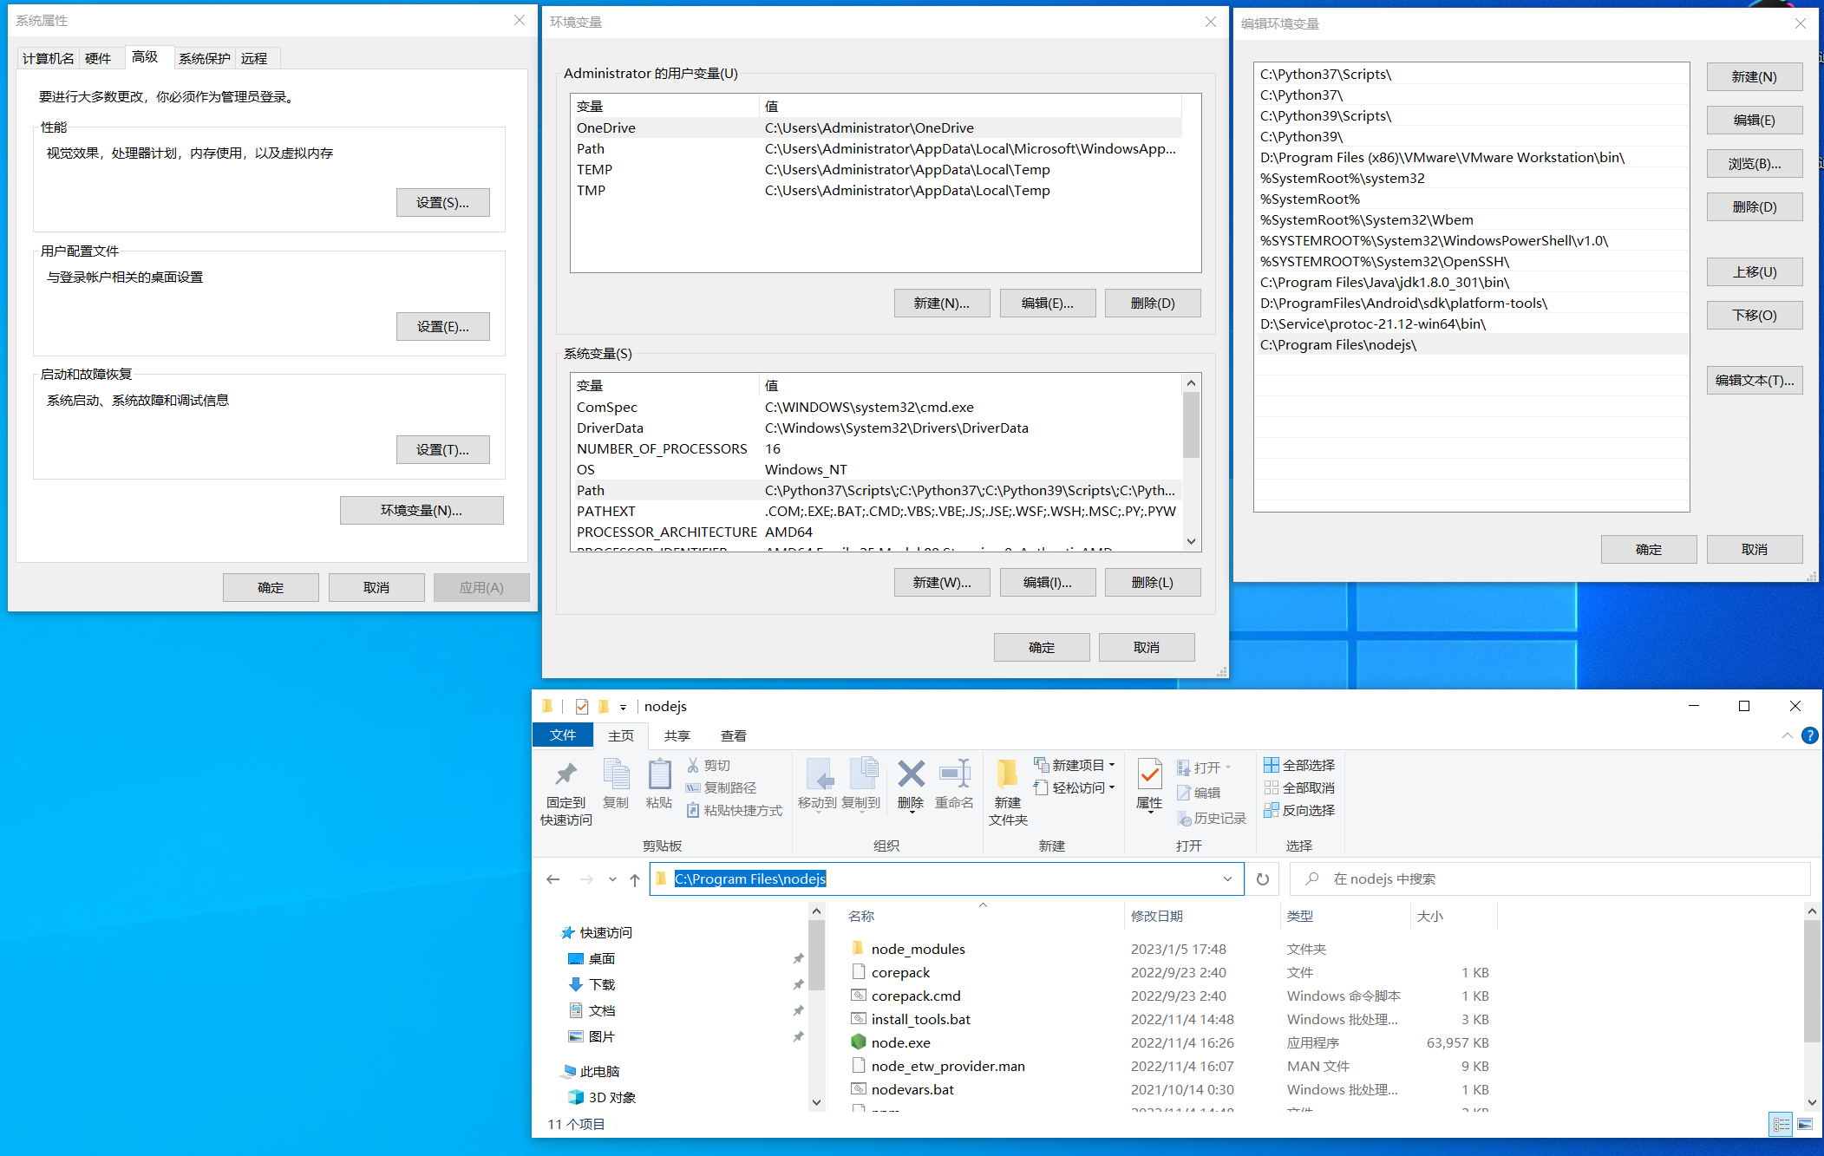Select the node_modules folder

918,949
